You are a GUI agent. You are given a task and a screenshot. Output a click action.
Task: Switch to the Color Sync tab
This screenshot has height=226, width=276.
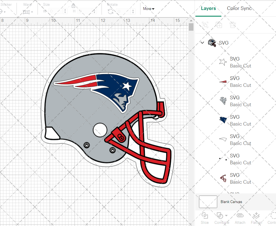[x=239, y=8]
